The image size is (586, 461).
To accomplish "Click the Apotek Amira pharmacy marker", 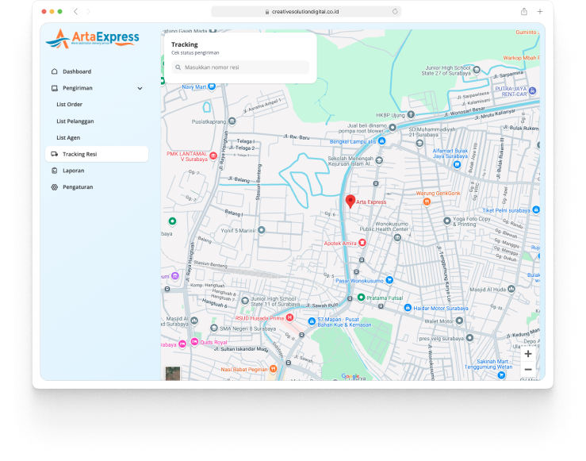I will [362, 243].
